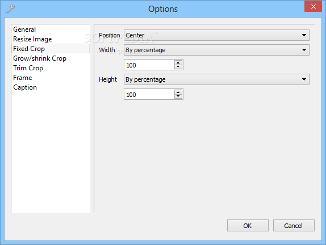Open the Width mode dropdown
326x245 pixels.
click(x=216, y=50)
